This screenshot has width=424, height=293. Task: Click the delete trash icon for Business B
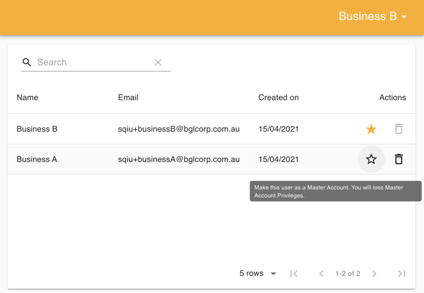tap(398, 129)
